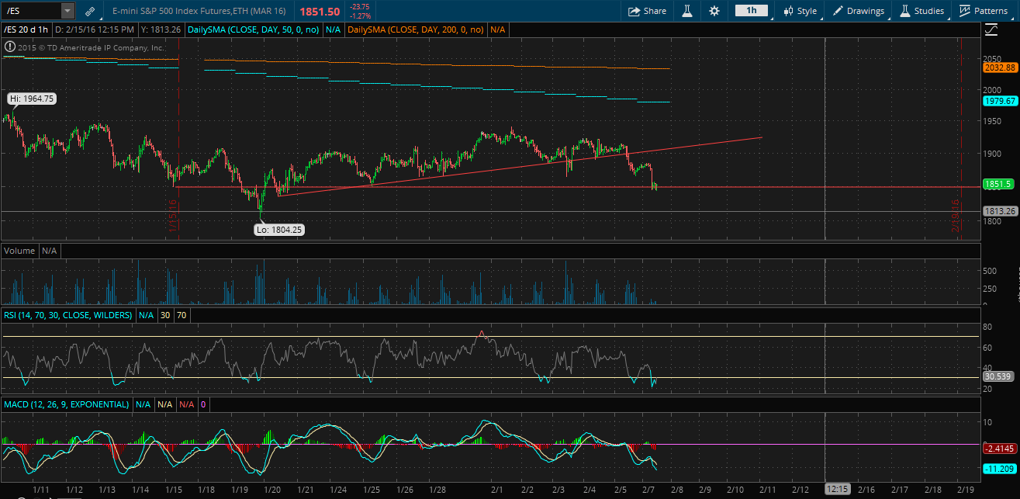This screenshot has width=1020, height=499.
Task: Open the Patterns menu
Action: tap(983, 11)
